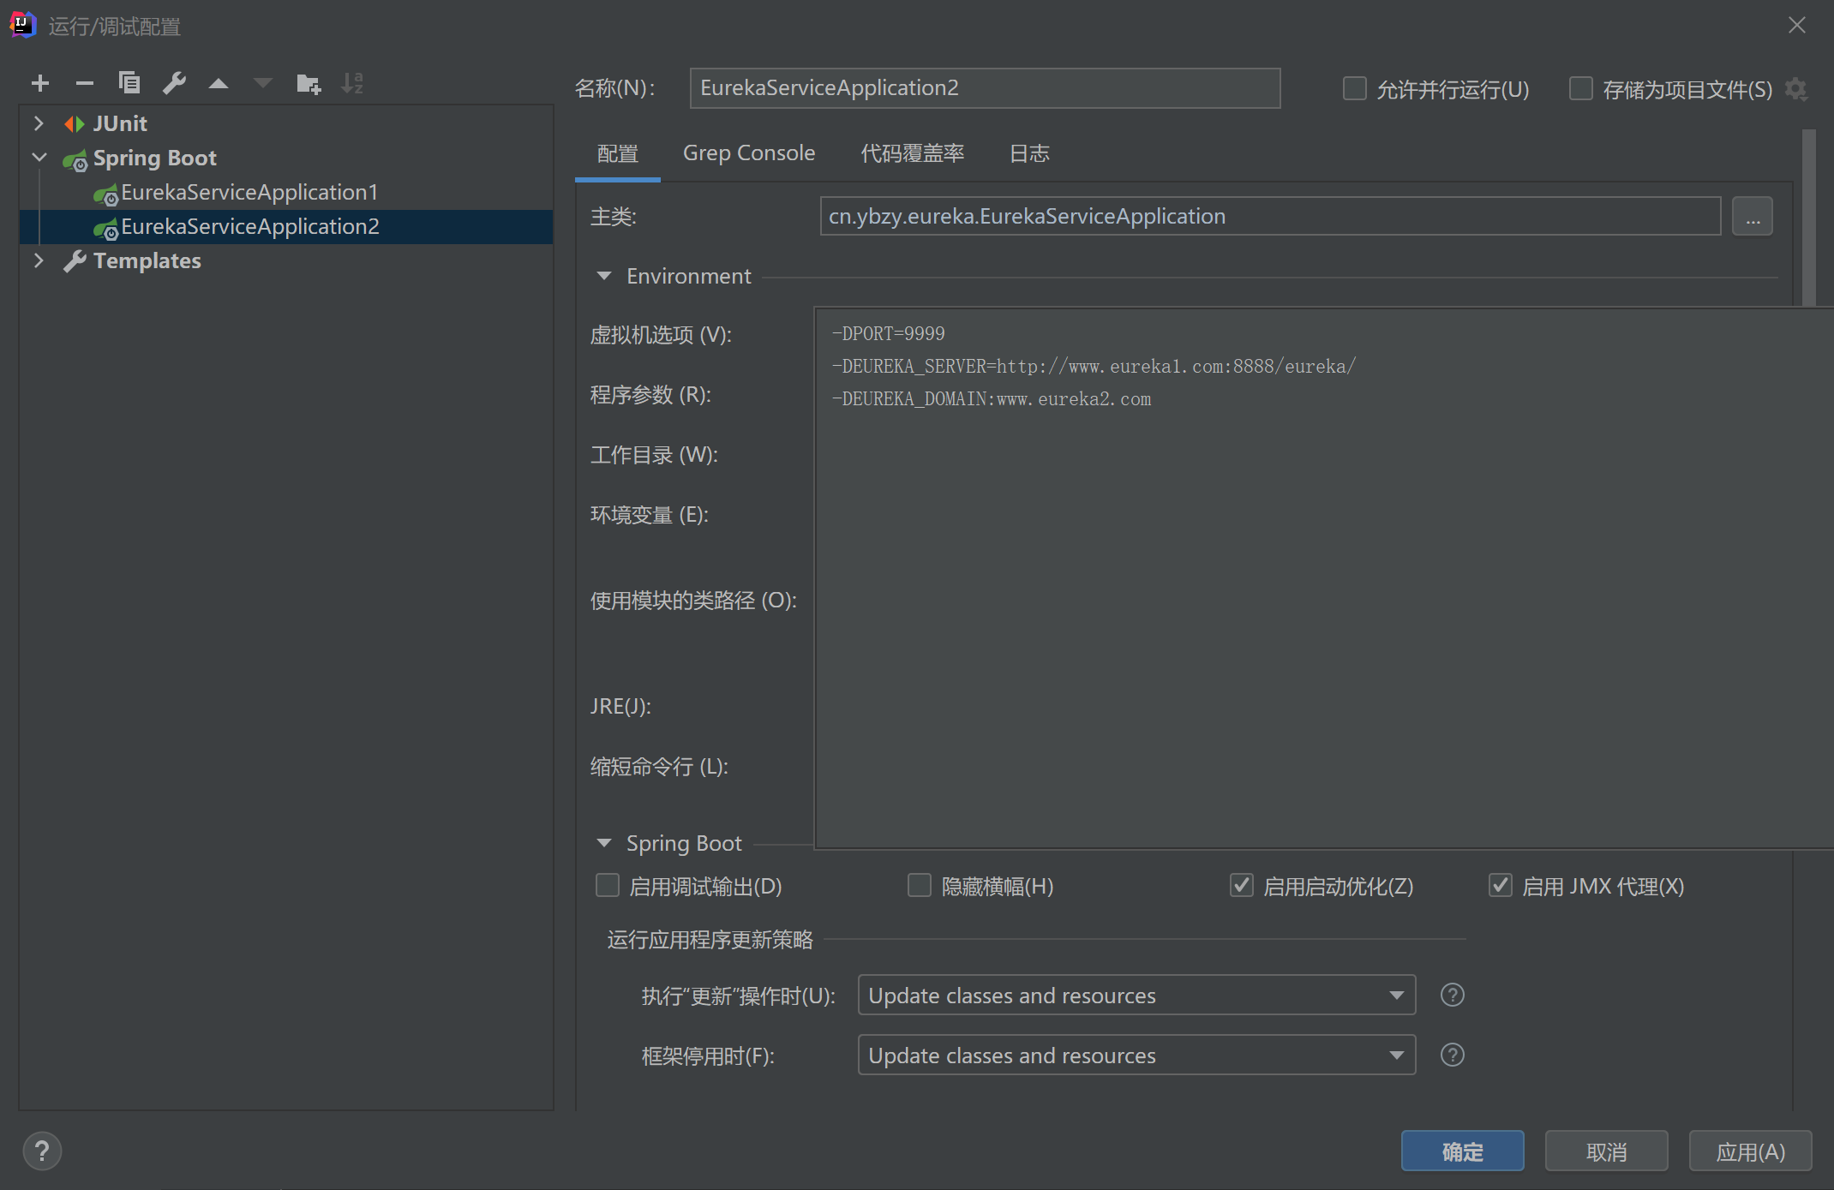This screenshot has width=1834, height=1190.
Task: Click the sort configurations icon
Action: (353, 86)
